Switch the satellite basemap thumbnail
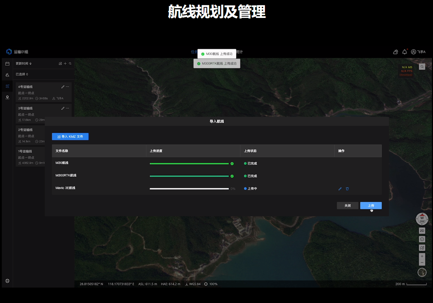This screenshot has width=433, height=303. [422, 273]
